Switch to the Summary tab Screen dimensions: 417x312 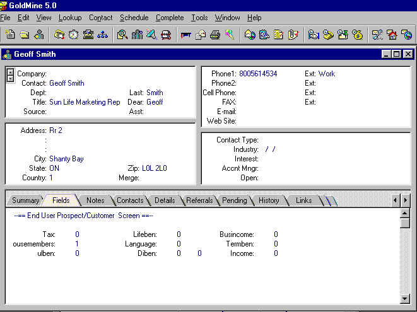[25, 200]
